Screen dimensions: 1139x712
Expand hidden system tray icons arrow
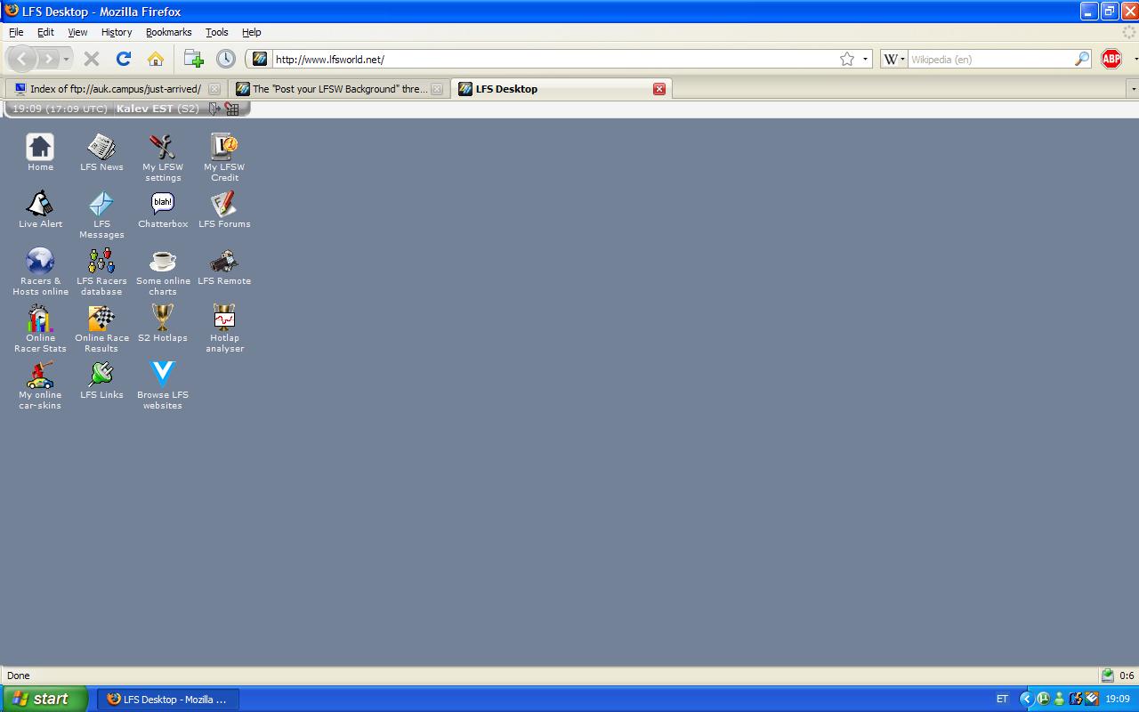tap(1026, 700)
